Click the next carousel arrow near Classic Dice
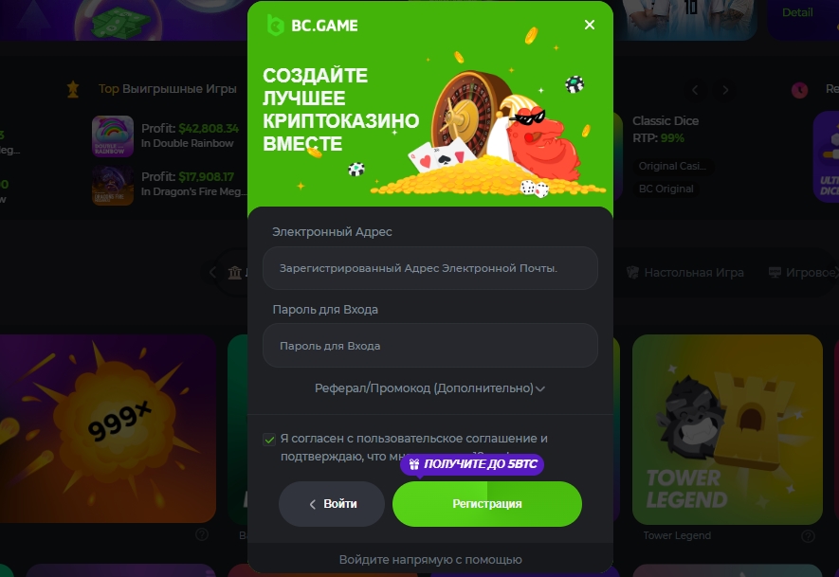The image size is (839, 577). [725, 90]
